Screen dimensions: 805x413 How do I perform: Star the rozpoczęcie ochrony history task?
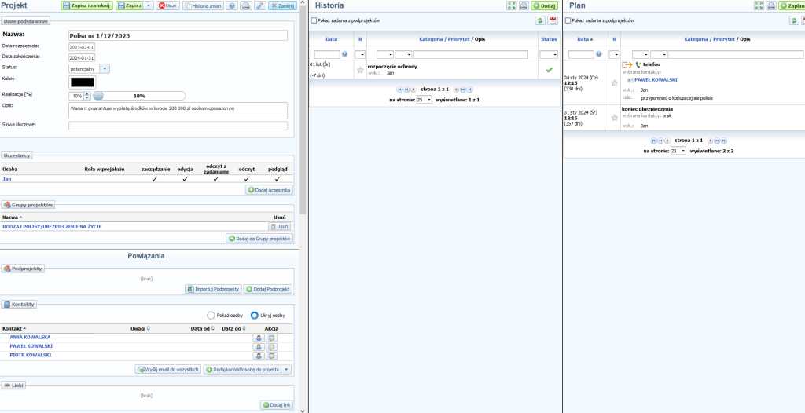pos(360,71)
